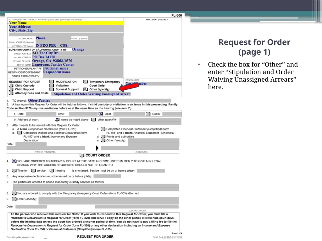The height and width of the screenshot is (241, 322).
Task: Click the mandatory custody services text field
Action: (96, 188)
